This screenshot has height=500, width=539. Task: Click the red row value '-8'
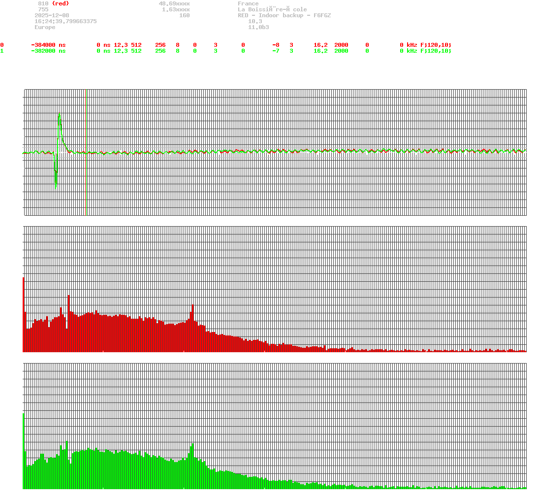[275, 45]
